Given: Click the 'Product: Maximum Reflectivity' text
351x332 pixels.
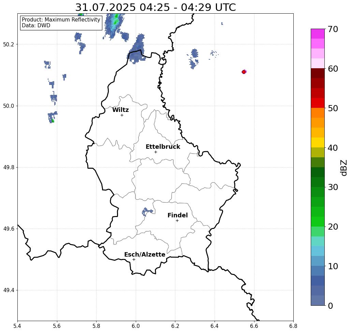Looking at the screenshot, I should pos(61,19).
